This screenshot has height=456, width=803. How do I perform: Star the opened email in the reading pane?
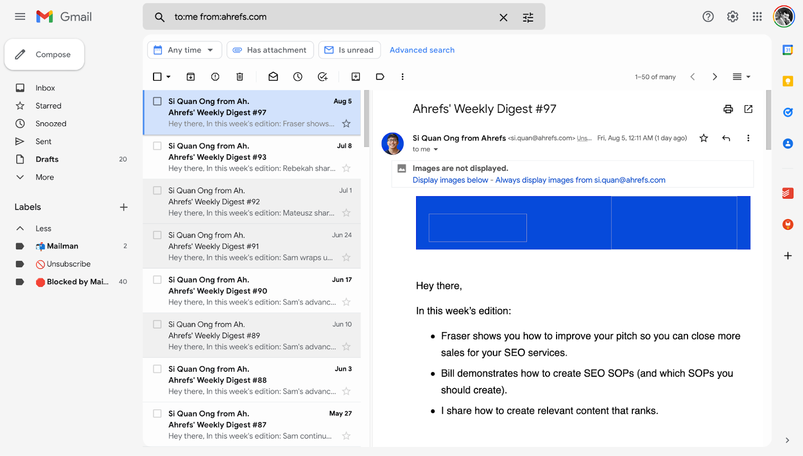704,138
